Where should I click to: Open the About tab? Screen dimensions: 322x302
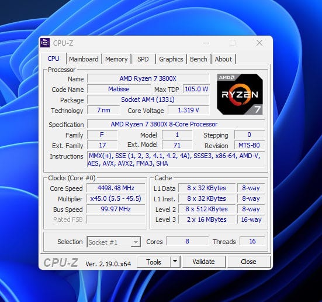pos(223,59)
